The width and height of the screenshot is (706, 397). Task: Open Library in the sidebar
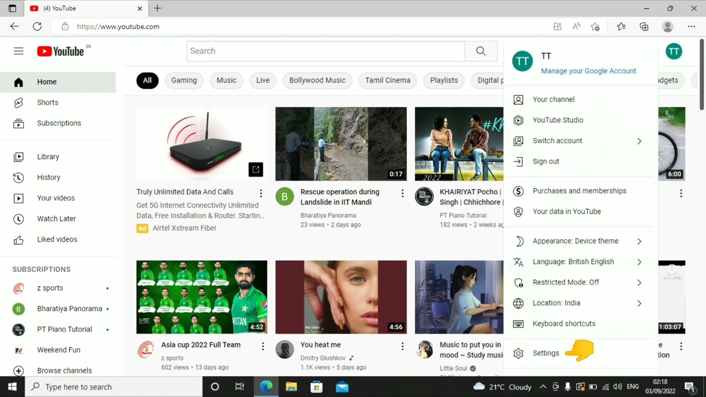pos(58,157)
